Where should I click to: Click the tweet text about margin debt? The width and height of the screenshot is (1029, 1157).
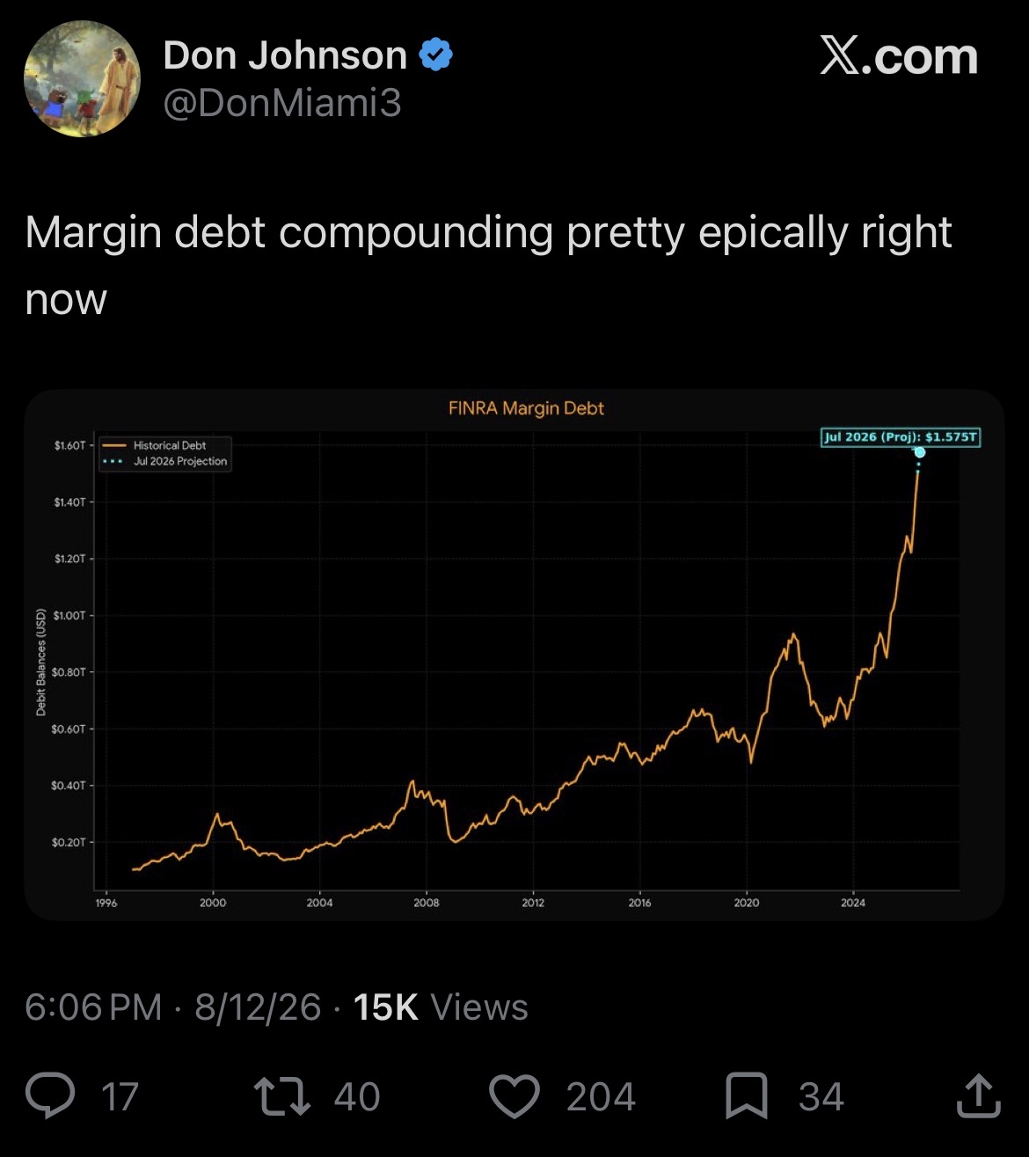click(488, 265)
